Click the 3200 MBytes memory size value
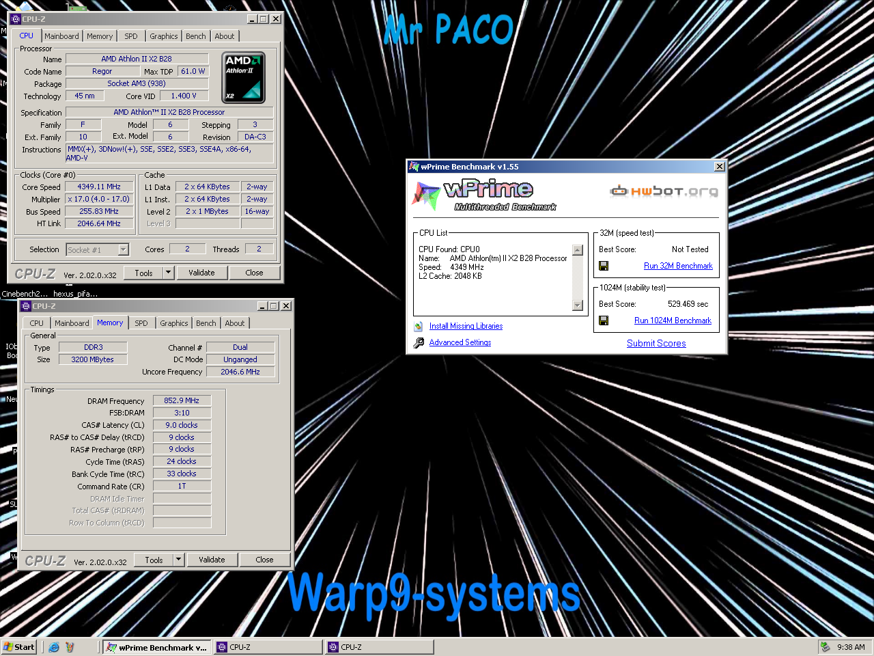874x656 pixels. tap(93, 359)
